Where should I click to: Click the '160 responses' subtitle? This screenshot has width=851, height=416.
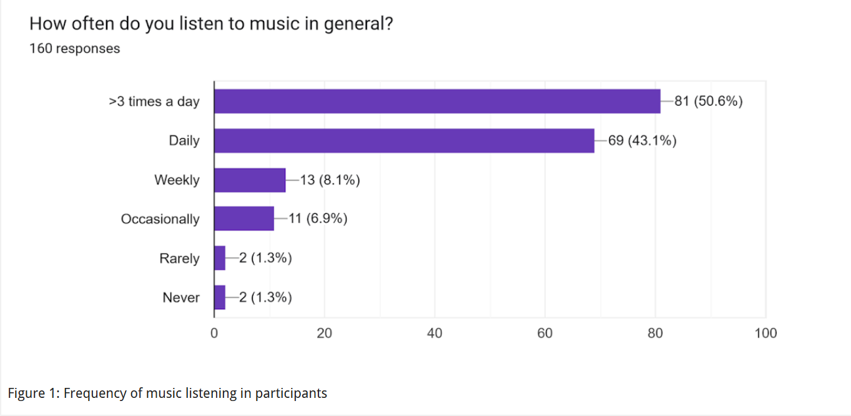pyautogui.click(x=75, y=48)
